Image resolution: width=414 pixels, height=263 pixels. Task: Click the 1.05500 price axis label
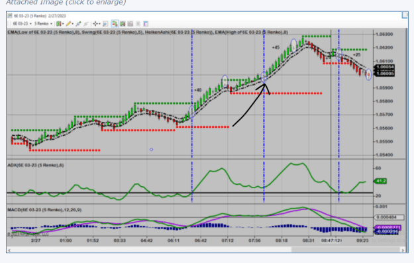tap(384, 142)
